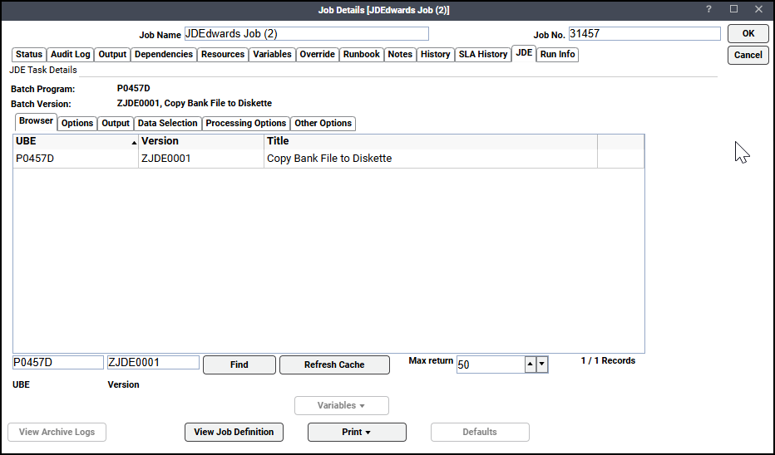The width and height of the screenshot is (775, 455).
Task: Open the top-row Output tab
Action: [112, 54]
